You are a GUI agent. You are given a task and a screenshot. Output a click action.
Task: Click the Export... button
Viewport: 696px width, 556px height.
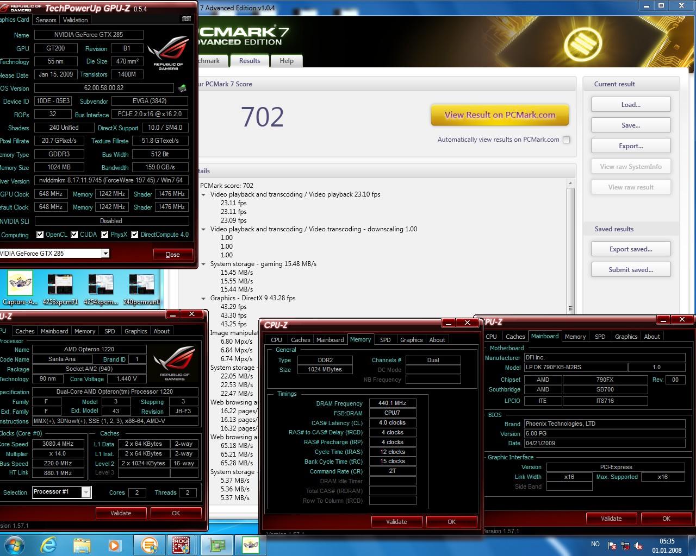631,146
